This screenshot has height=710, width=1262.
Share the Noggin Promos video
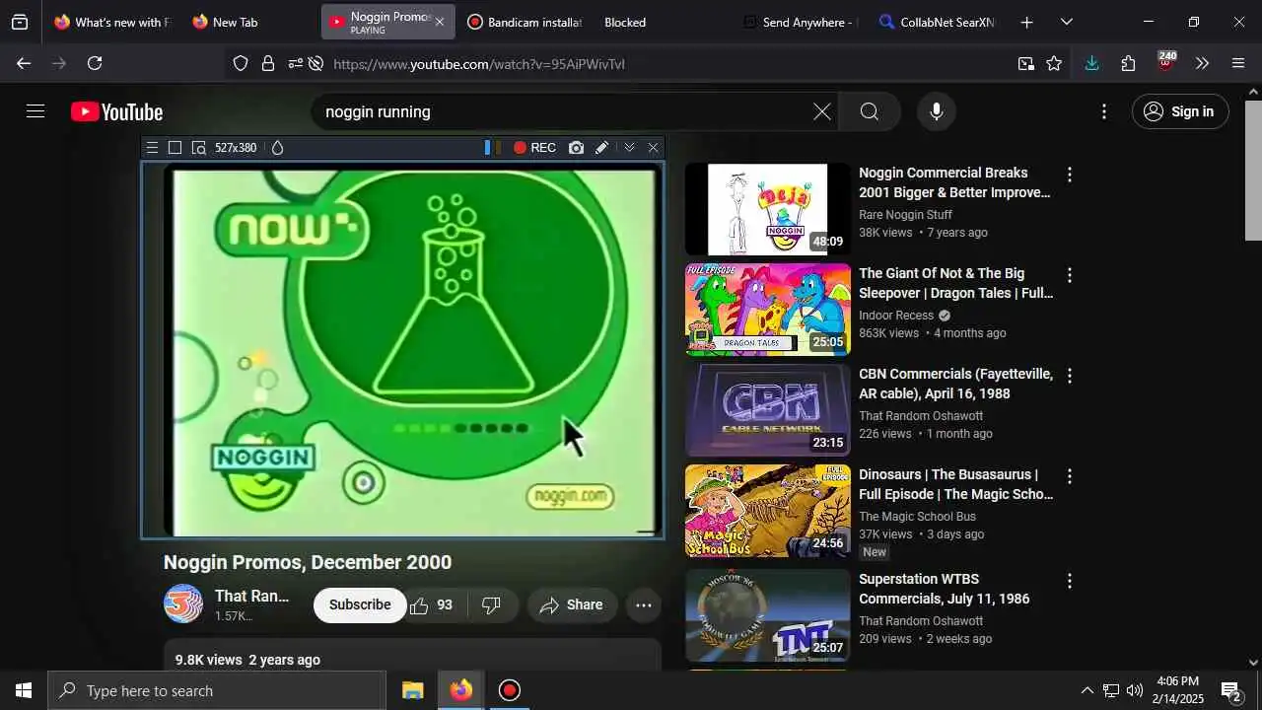572,604
